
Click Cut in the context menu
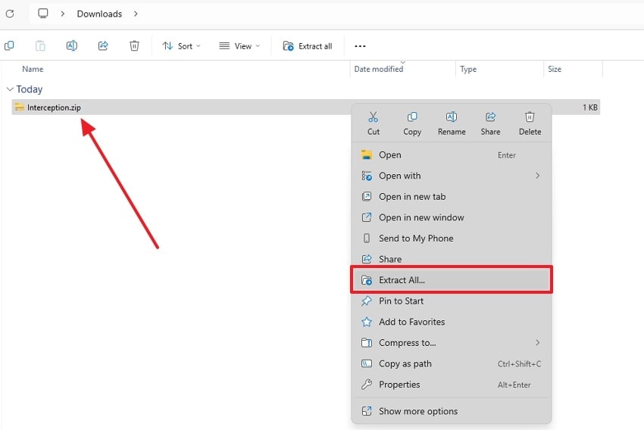(x=374, y=123)
